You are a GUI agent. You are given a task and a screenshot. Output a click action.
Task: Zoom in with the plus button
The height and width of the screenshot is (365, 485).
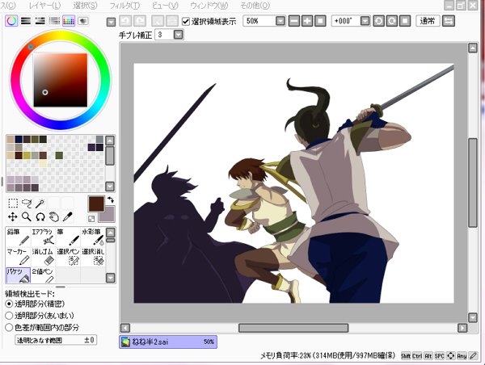coord(307,21)
